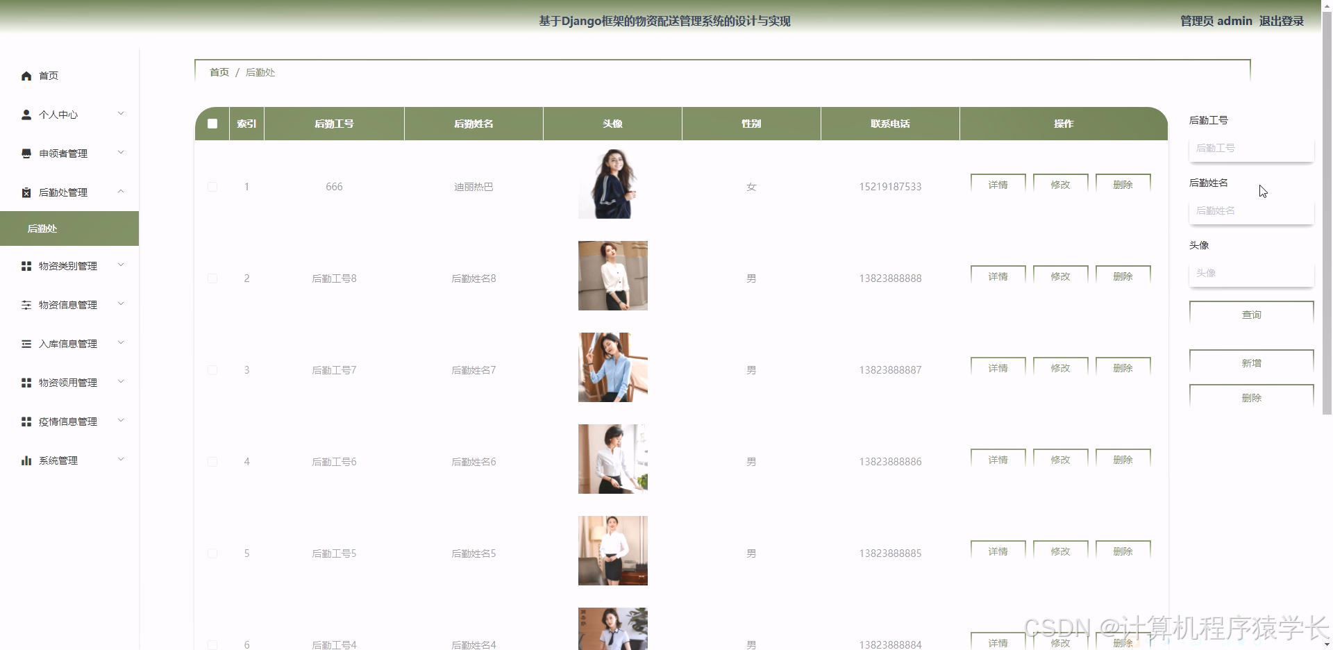This screenshot has height=650, width=1333.
Task: Open the 物资信息管理 sidebar menu label
Action: click(x=68, y=305)
